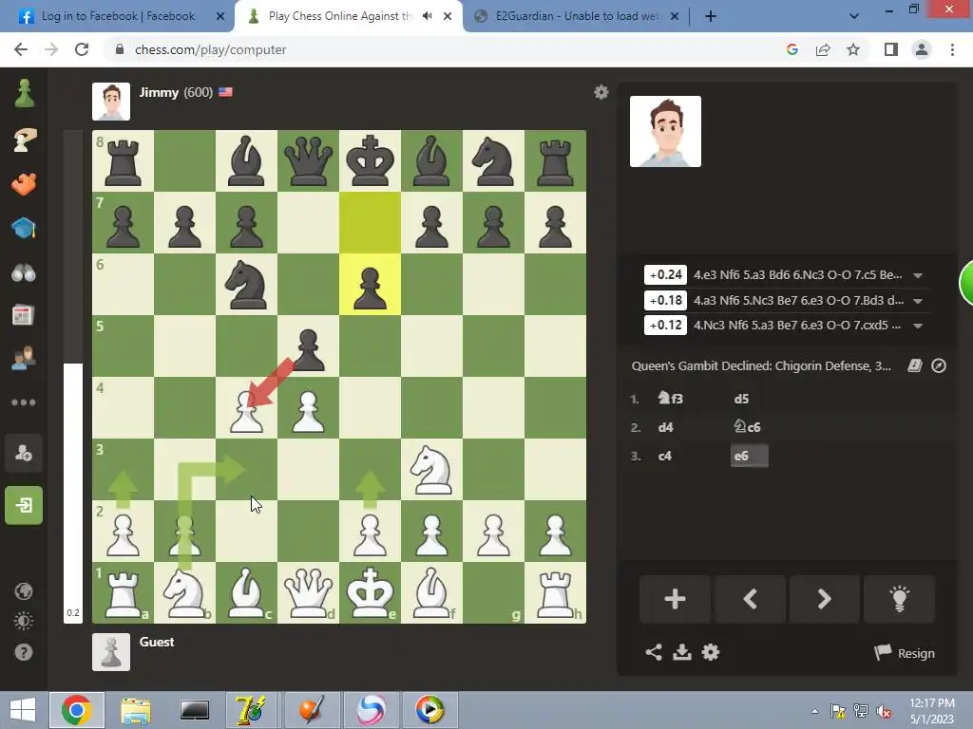Select move 1. Nf3 in move list
Image resolution: width=973 pixels, height=729 pixels.
670,398
